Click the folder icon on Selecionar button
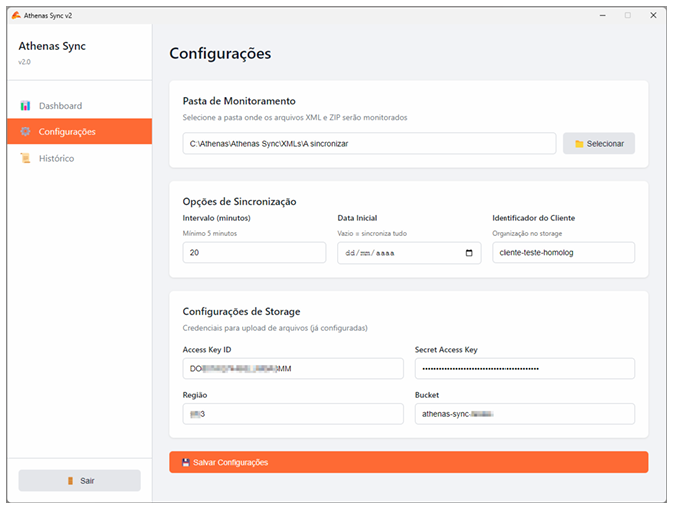The image size is (673, 509). point(579,144)
